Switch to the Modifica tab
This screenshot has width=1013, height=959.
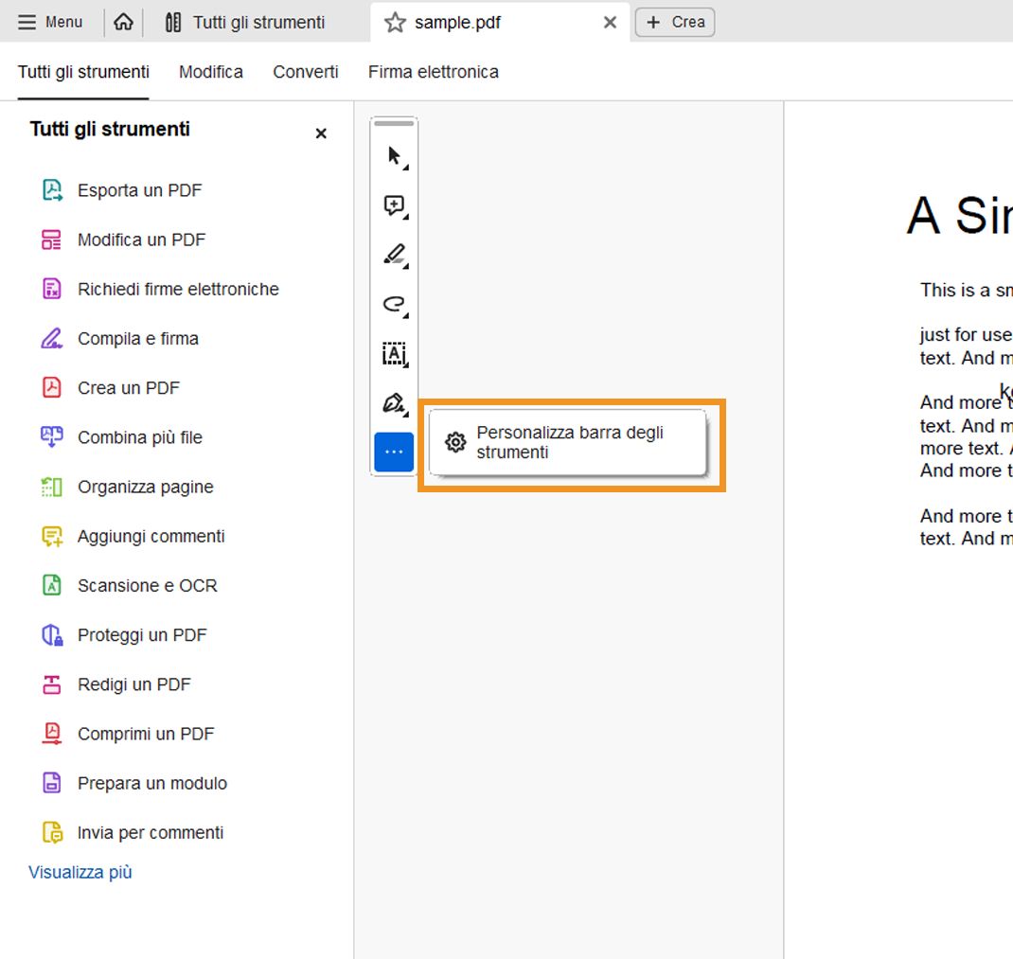point(211,72)
